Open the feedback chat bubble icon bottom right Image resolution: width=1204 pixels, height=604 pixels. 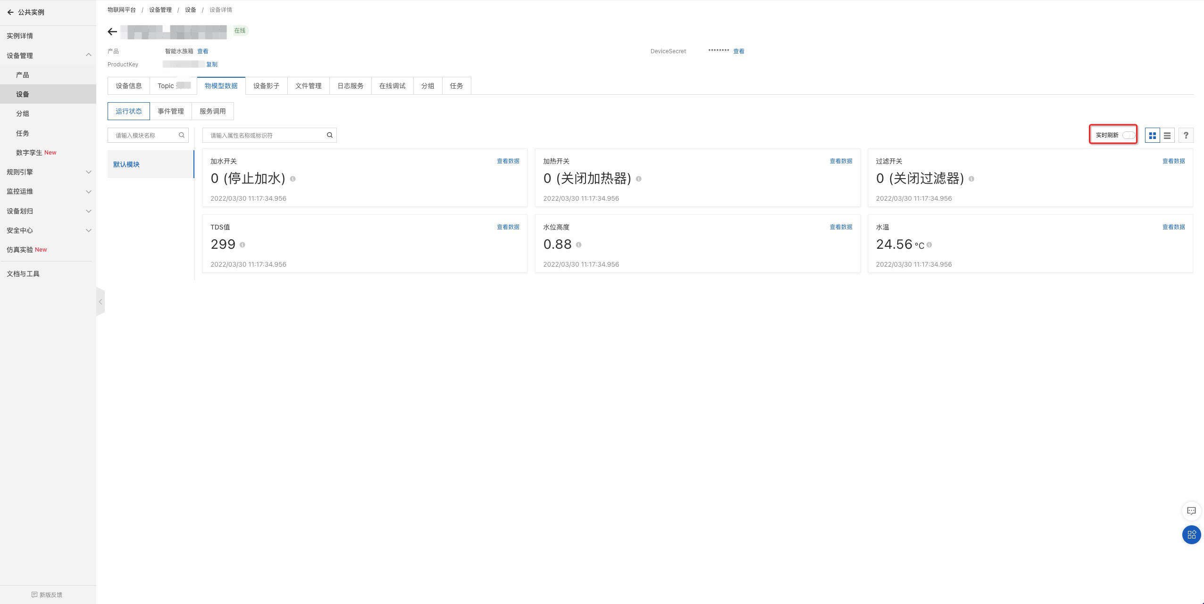click(x=1191, y=510)
